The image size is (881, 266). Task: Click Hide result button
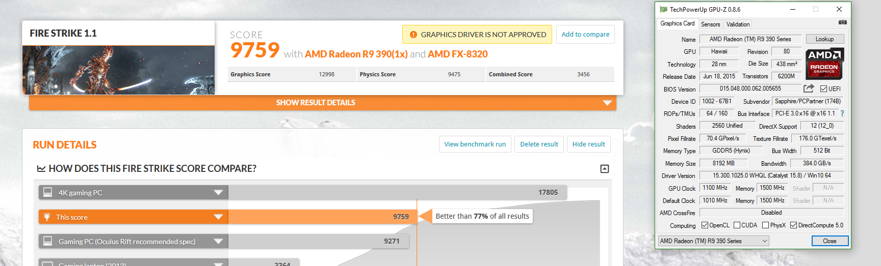[588, 144]
